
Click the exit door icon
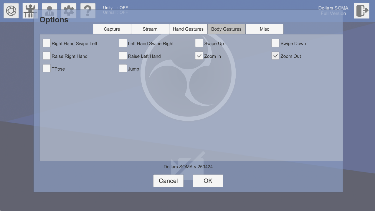[361, 11]
